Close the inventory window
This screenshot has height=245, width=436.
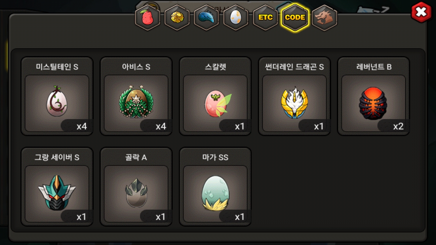point(421,12)
